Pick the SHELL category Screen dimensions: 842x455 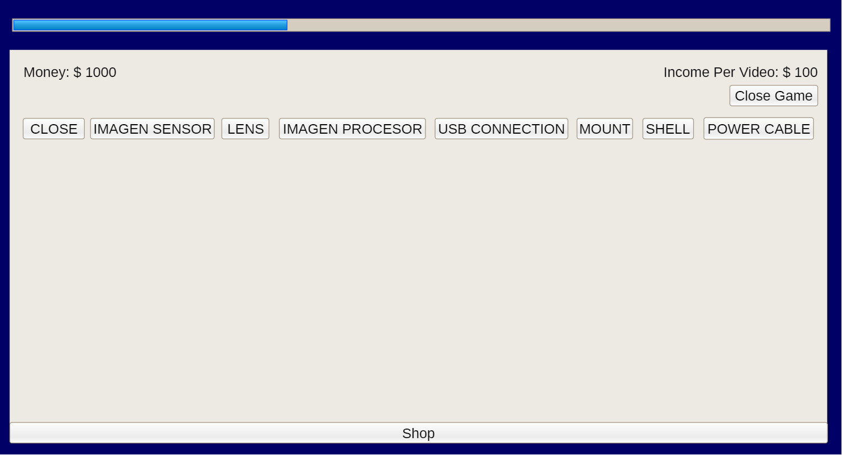tap(668, 129)
